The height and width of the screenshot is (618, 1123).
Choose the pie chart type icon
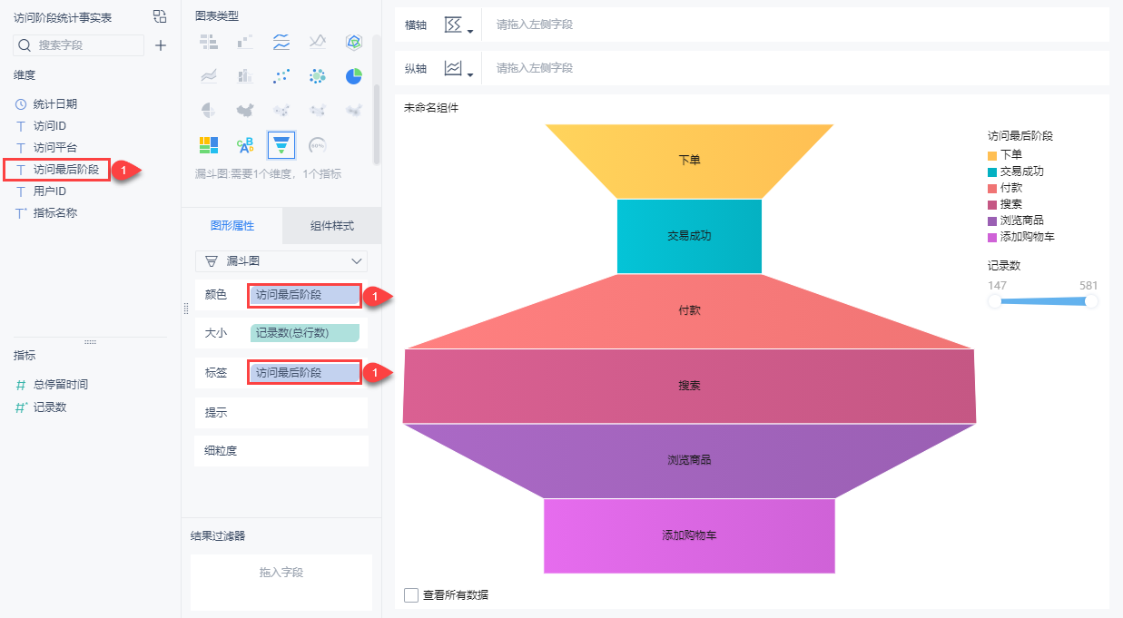(x=354, y=76)
